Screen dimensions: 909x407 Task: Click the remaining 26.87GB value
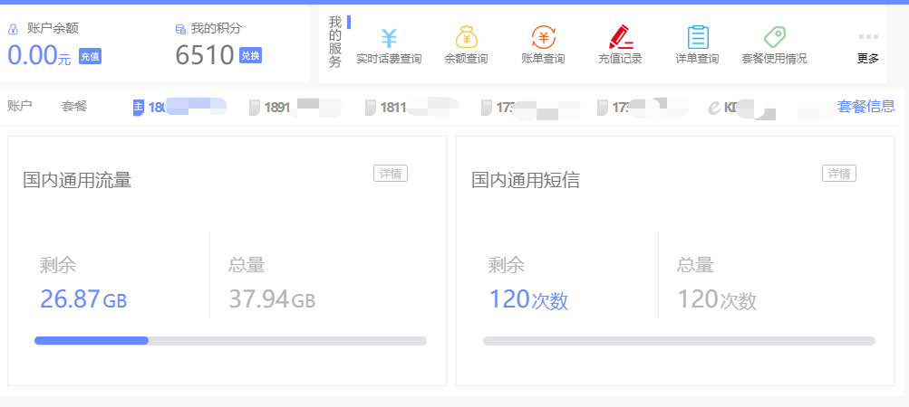[83, 300]
